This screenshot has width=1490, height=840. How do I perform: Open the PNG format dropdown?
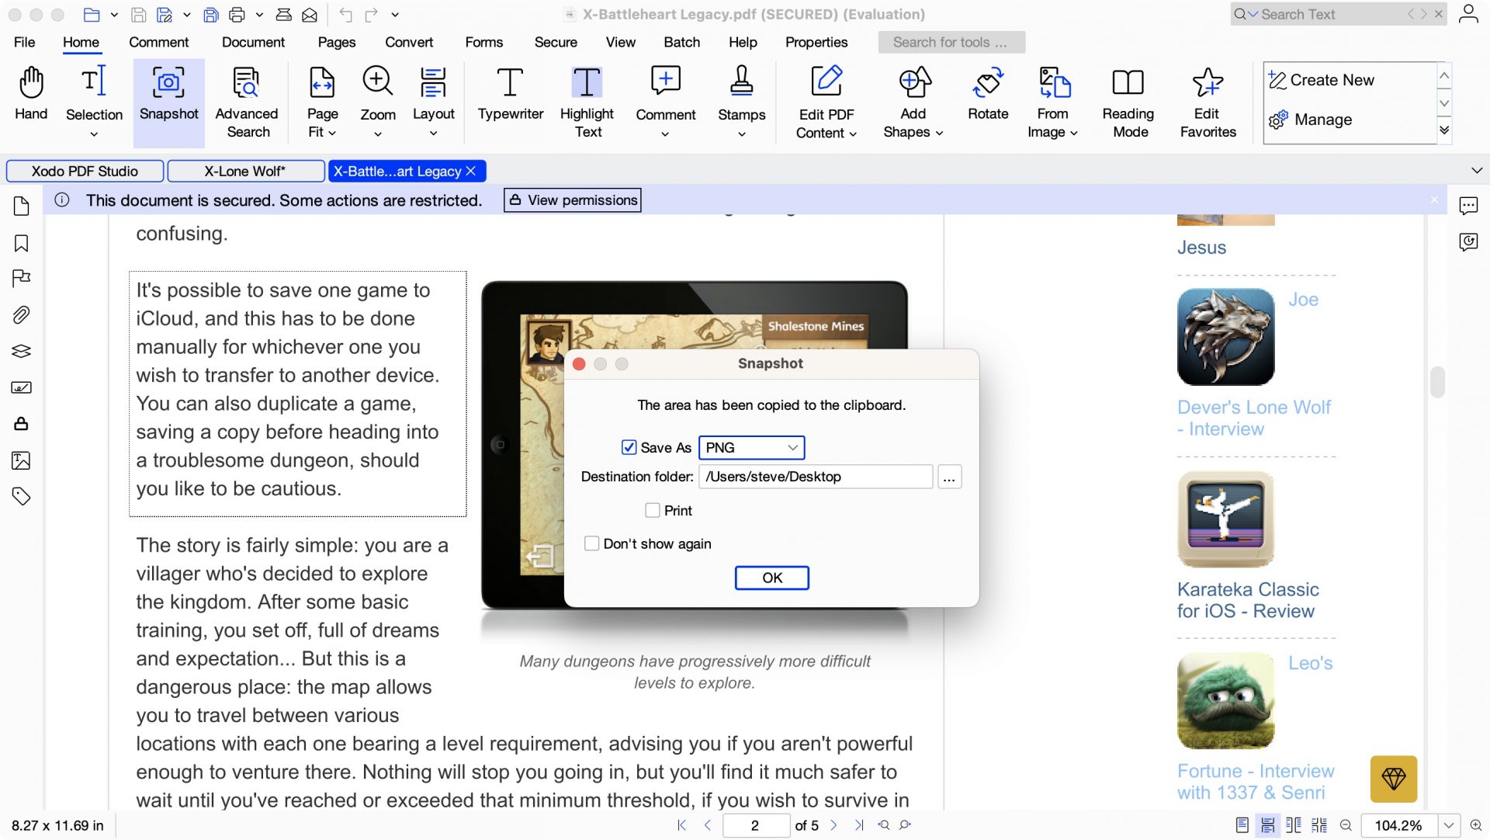pos(750,447)
